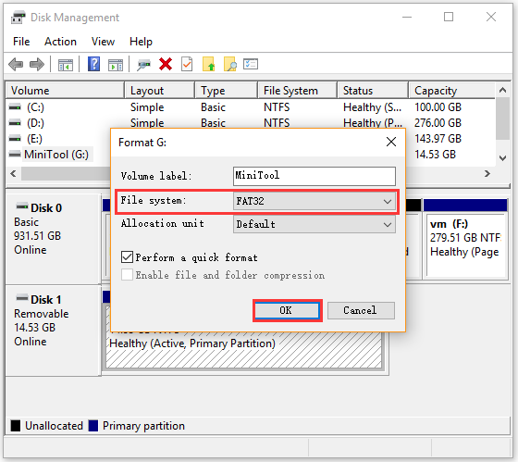Image resolution: width=518 pixels, height=462 pixels.
Task: Click the 276.00 GB capacity cell
Action: point(438,123)
